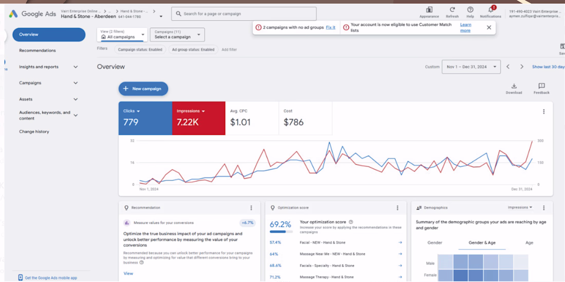Click the arrow for Massage Near Me campaign

400,254
